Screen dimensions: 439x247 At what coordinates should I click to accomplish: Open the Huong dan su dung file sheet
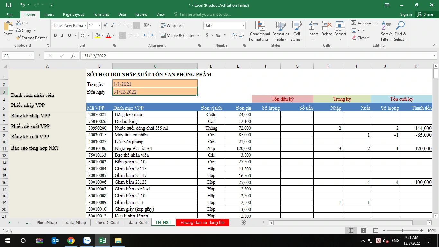(x=202, y=222)
